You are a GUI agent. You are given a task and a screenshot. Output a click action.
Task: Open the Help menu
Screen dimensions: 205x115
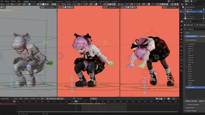[19, 1]
